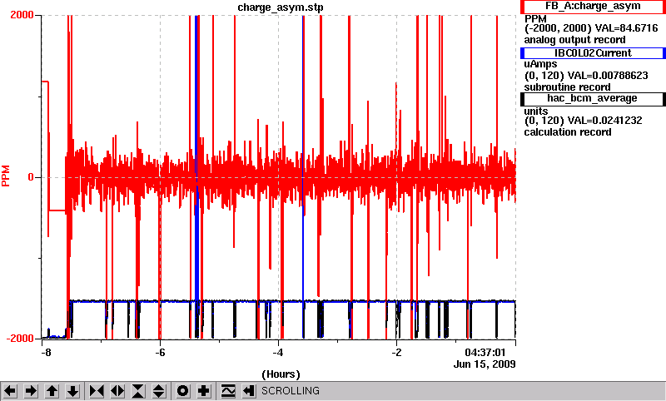
Task: Click the 'calculation record' description
Action: click(568, 132)
